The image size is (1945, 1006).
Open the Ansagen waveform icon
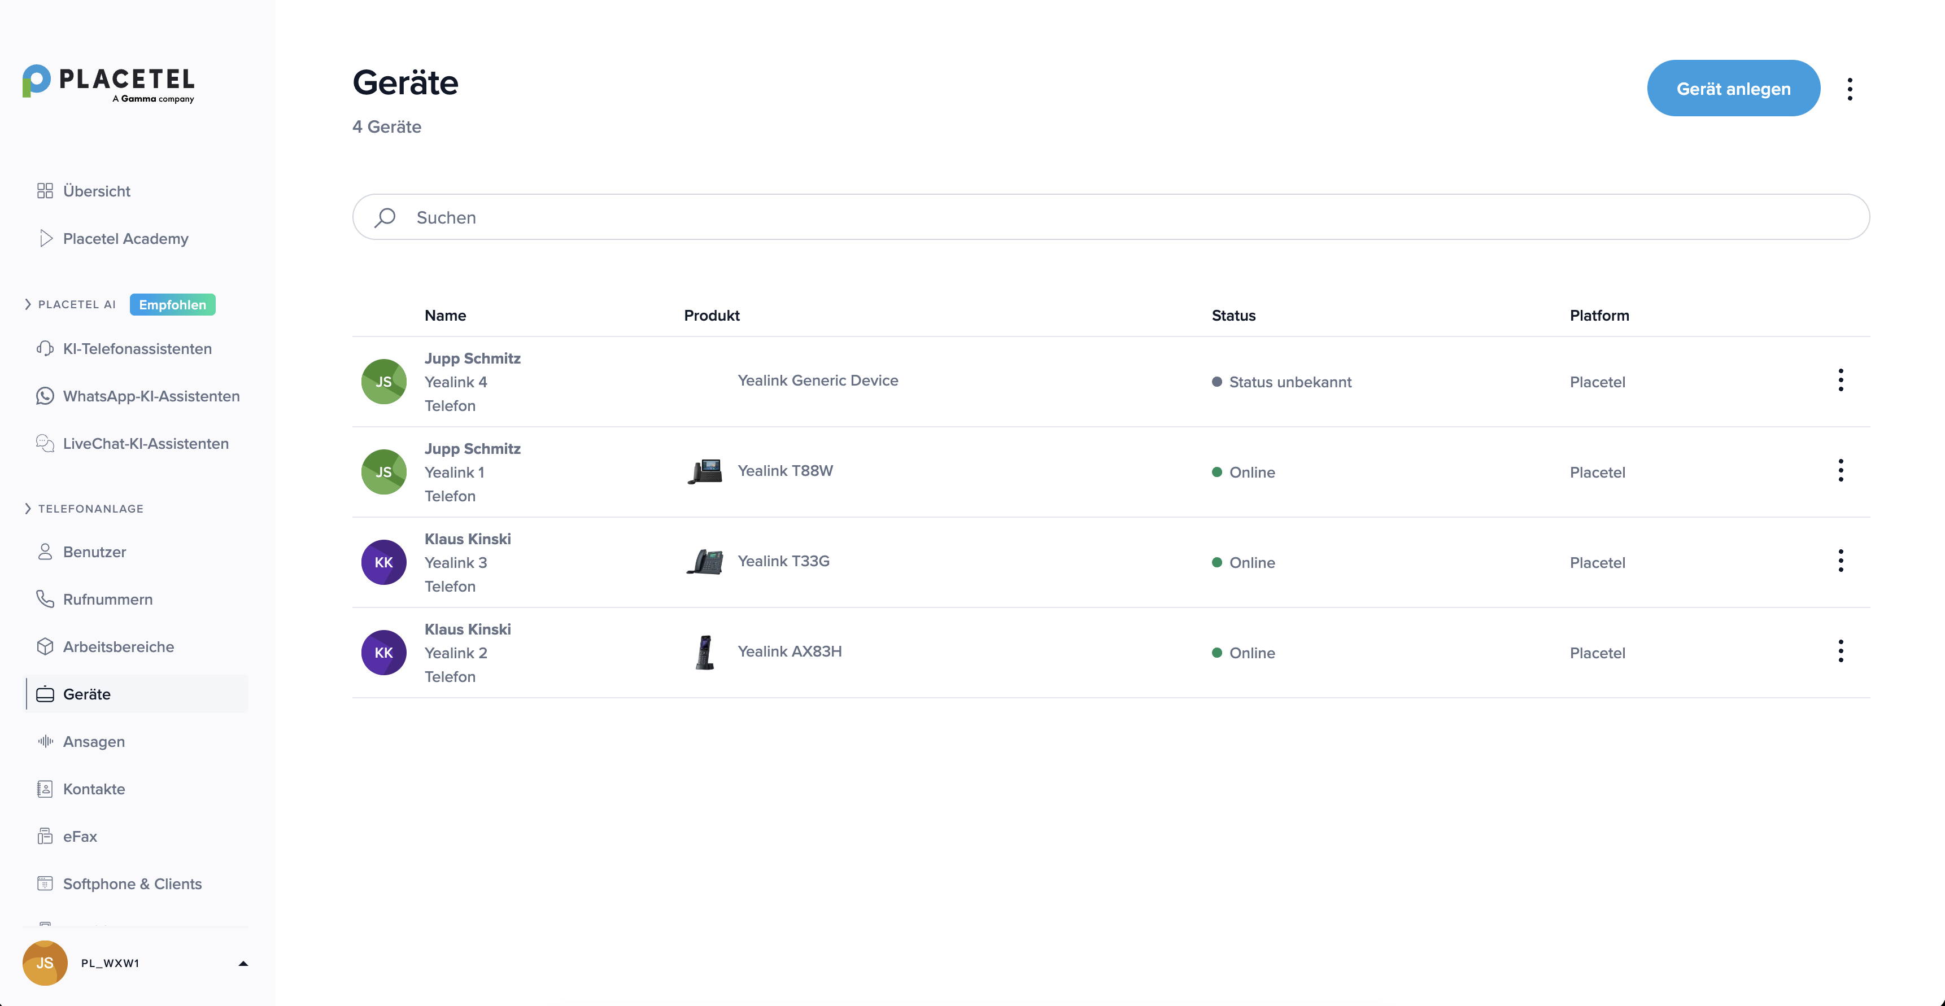45,741
